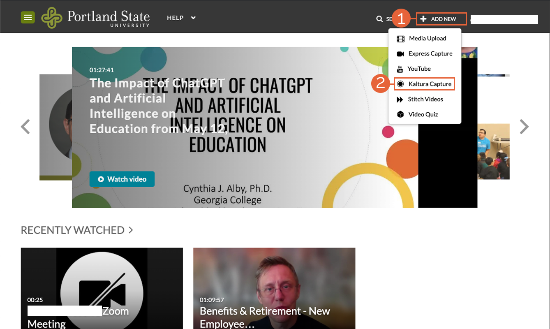Screen dimensions: 550x329
Task: Open the Zoom Meeting video thumbnail
Action: [102, 288]
